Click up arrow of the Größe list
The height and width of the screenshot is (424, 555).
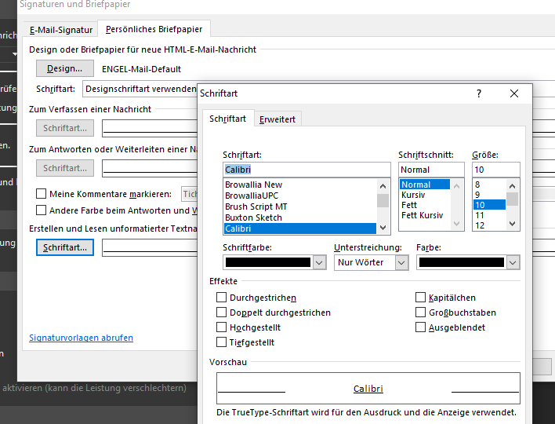[x=512, y=186]
